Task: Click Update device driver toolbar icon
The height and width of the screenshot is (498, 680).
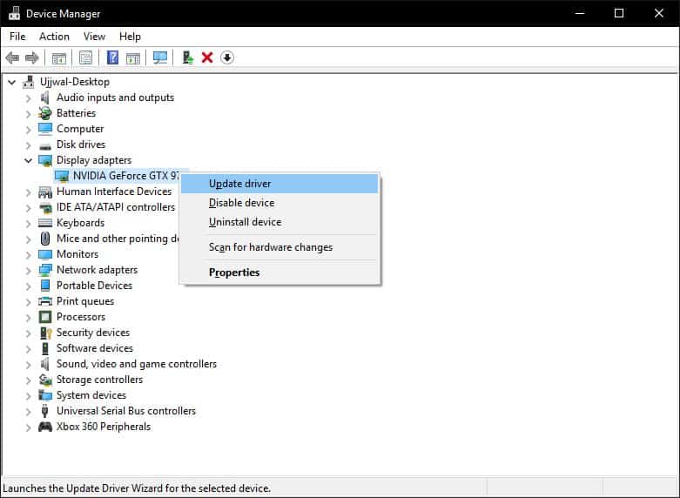Action: [187, 57]
